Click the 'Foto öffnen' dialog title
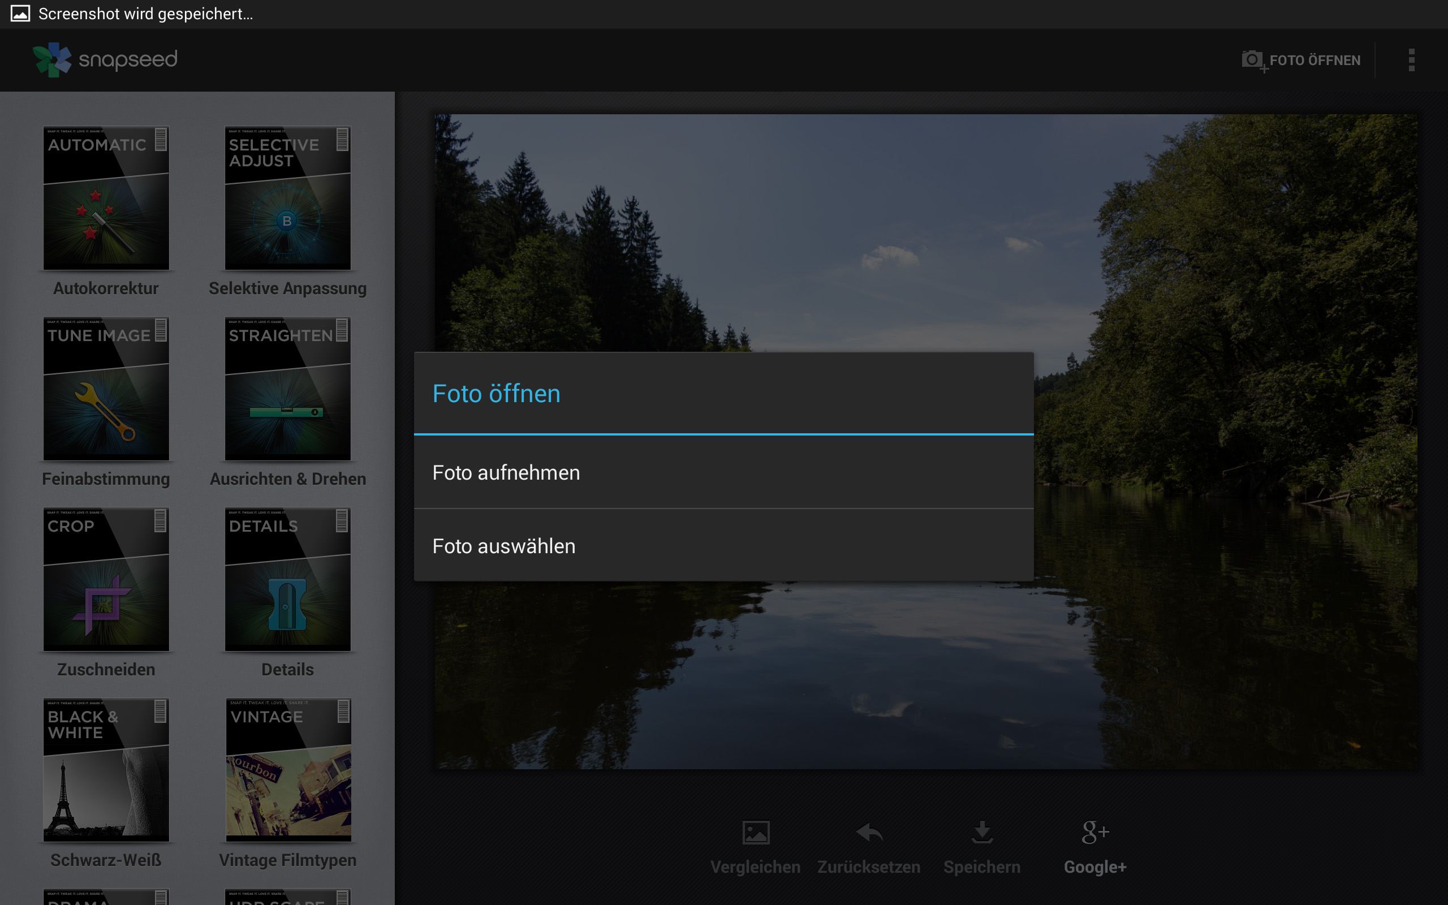Viewport: 1448px width, 905px height. (x=496, y=393)
